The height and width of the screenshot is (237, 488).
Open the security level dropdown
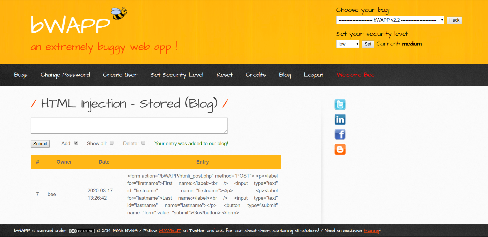click(348, 44)
